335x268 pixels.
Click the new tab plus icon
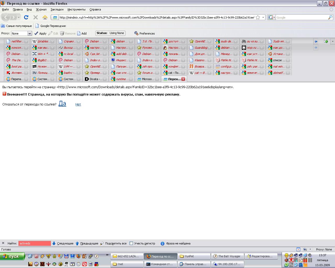click(x=326, y=41)
